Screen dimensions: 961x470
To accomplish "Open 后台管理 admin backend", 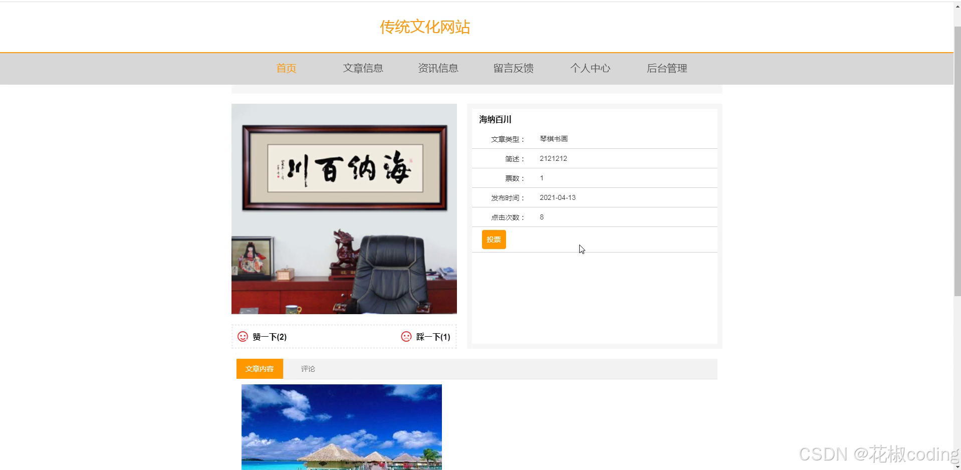I will click(666, 68).
